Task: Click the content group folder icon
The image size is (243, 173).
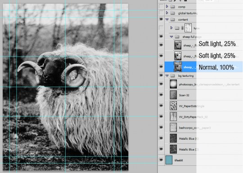Action: [x=172, y=19]
